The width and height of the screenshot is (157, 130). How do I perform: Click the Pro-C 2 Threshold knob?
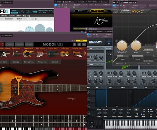[122, 45]
